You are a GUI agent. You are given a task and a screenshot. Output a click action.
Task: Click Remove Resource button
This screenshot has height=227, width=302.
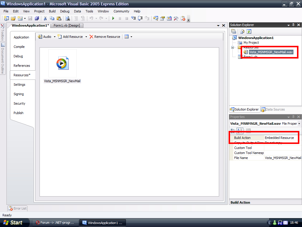point(105,37)
